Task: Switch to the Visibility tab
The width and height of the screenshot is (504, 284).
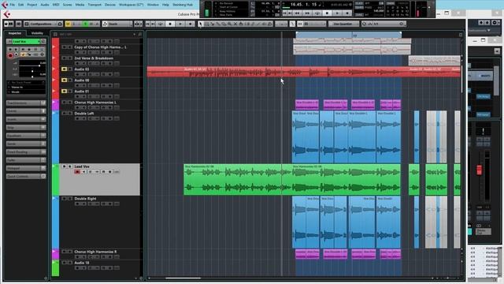Action: pyautogui.click(x=37, y=33)
